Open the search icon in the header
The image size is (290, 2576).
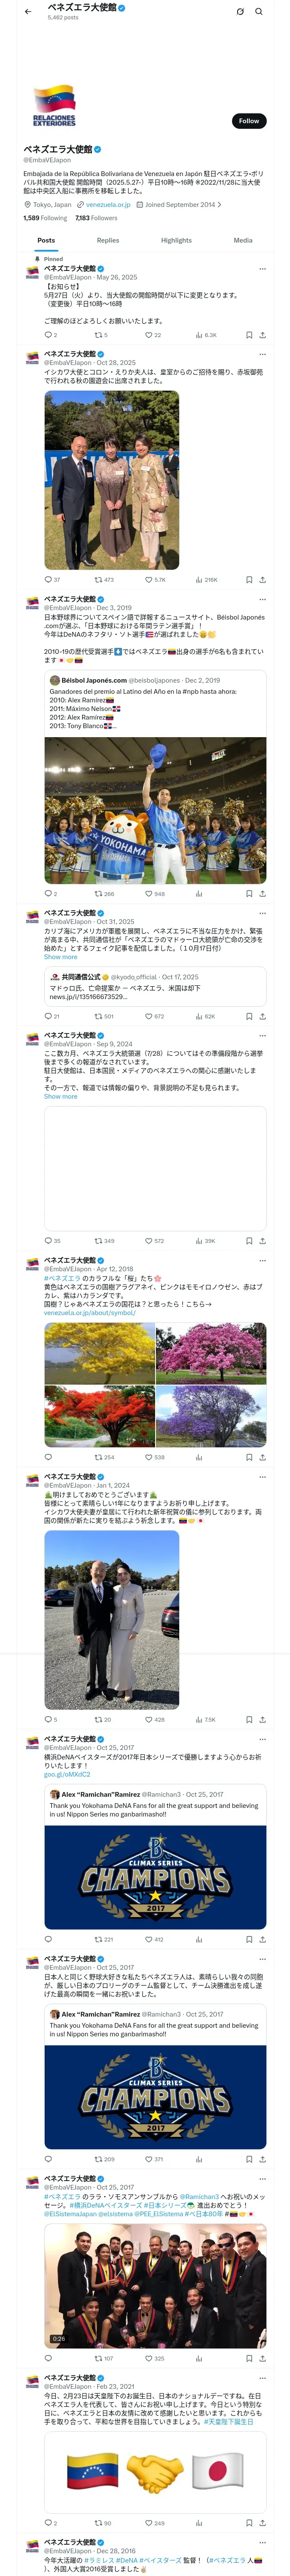point(259,12)
